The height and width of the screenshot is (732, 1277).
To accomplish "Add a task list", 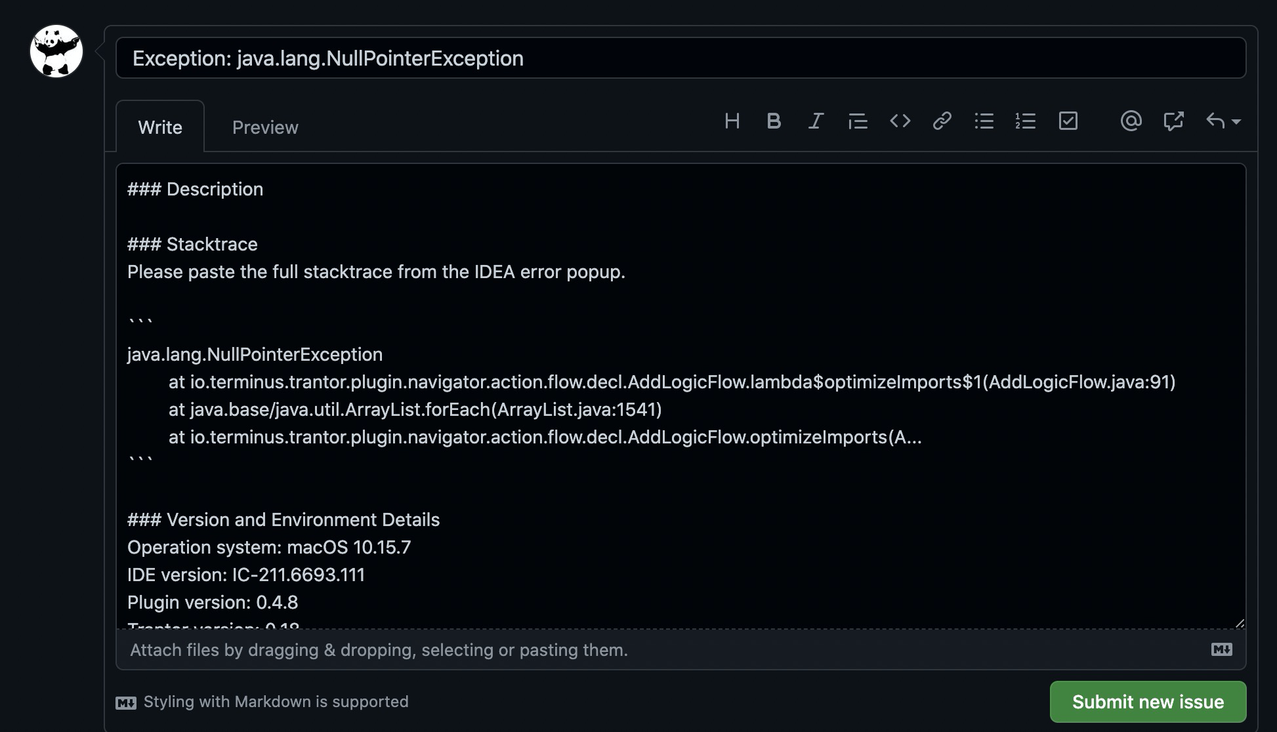I will click(1068, 121).
